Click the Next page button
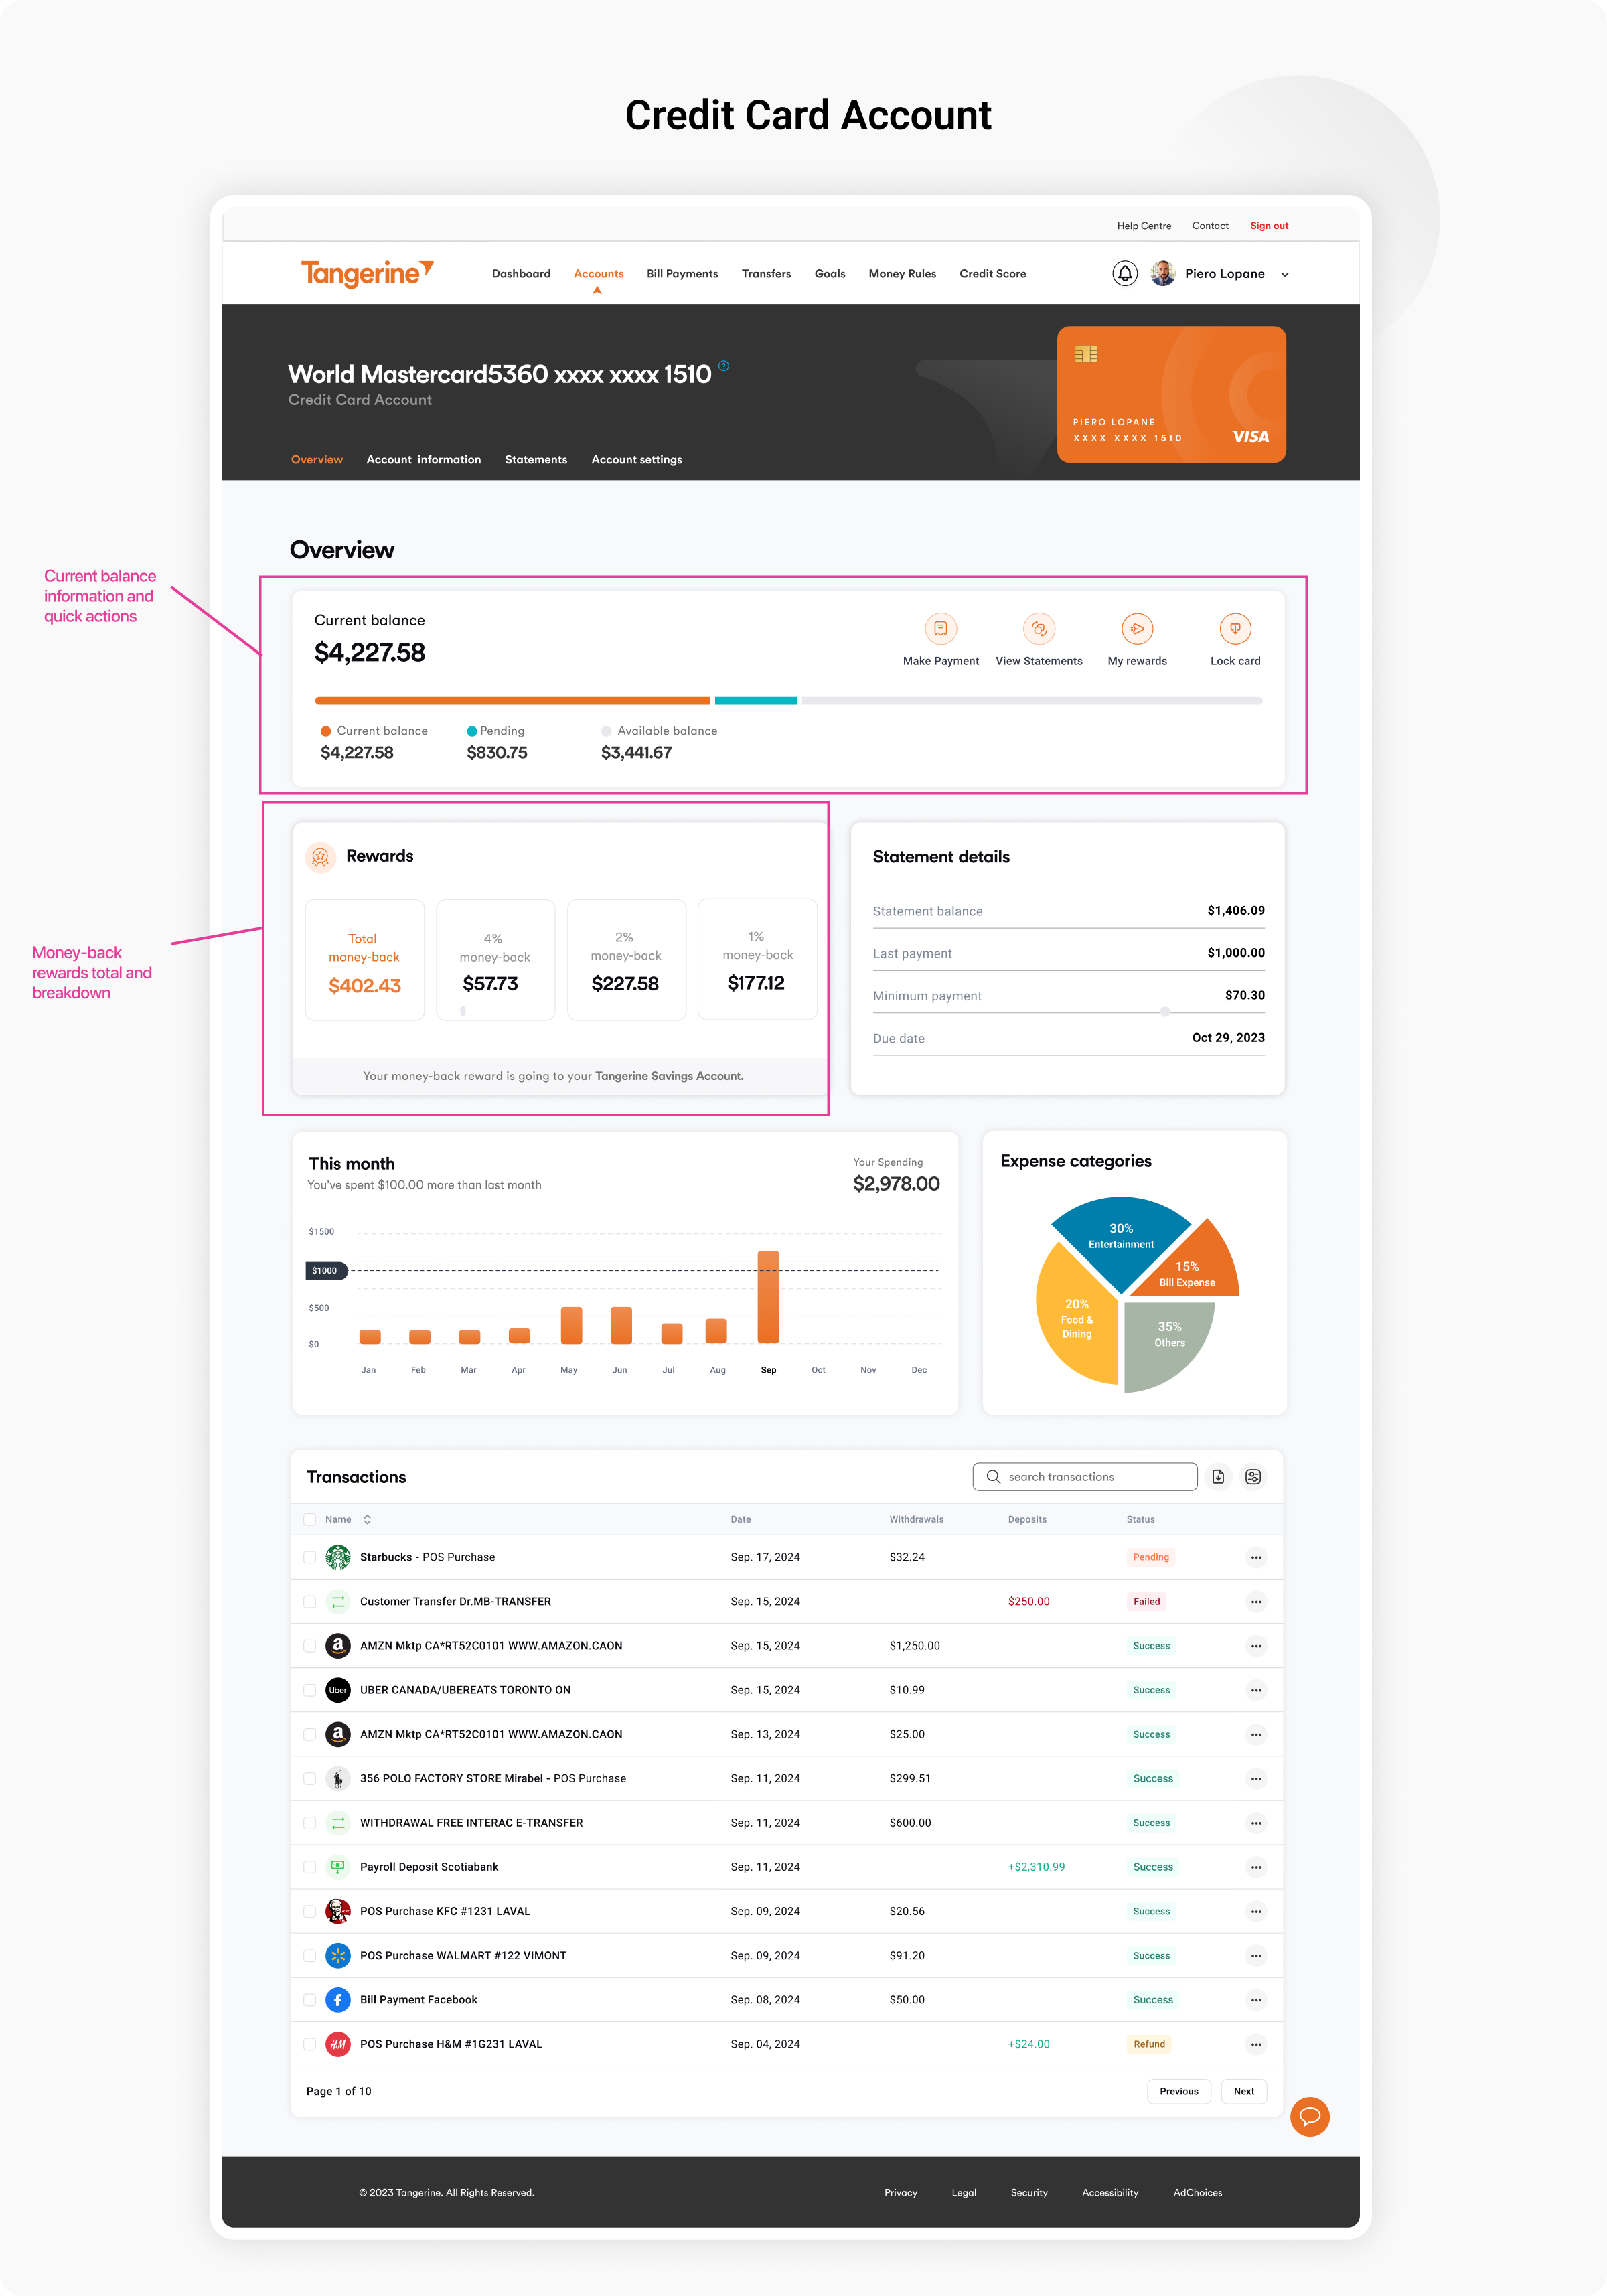This screenshot has height=2296, width=1607. coord(1243,2091)
